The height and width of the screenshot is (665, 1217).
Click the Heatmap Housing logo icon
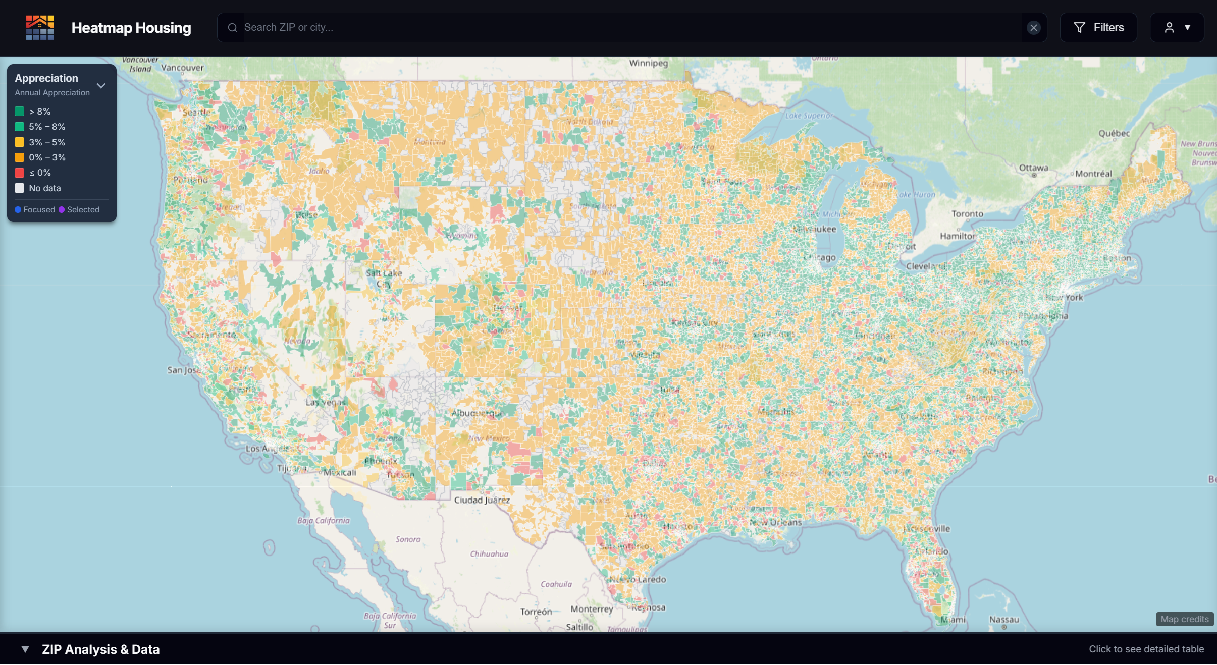39,27
